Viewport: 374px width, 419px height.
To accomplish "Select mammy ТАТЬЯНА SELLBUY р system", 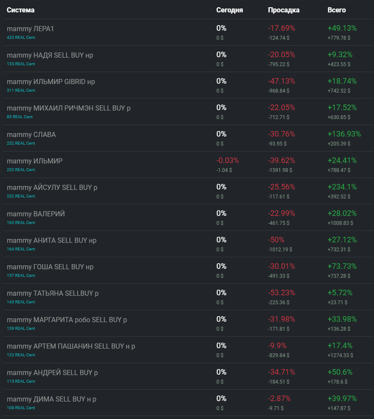I will (x=52, y=293).
